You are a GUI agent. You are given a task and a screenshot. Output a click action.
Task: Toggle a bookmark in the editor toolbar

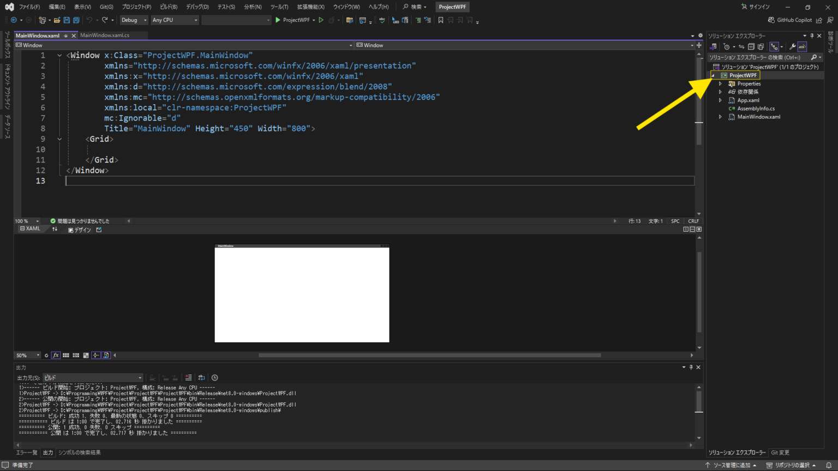(x=440, y=20)
